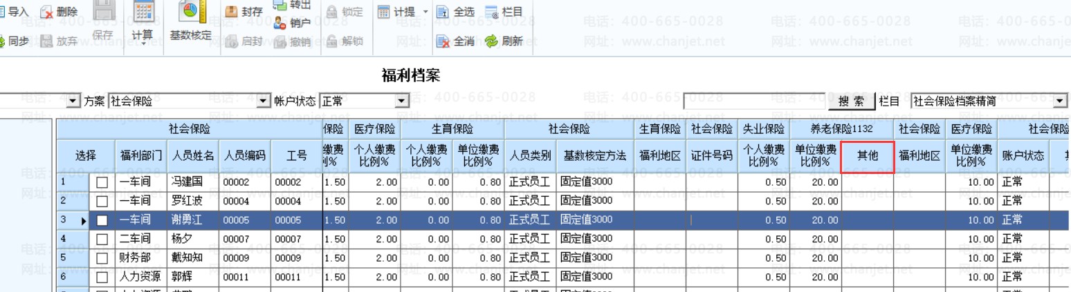Expand the 计算 toolbar dropdown
1071x292 pixels.
[143, 43]
